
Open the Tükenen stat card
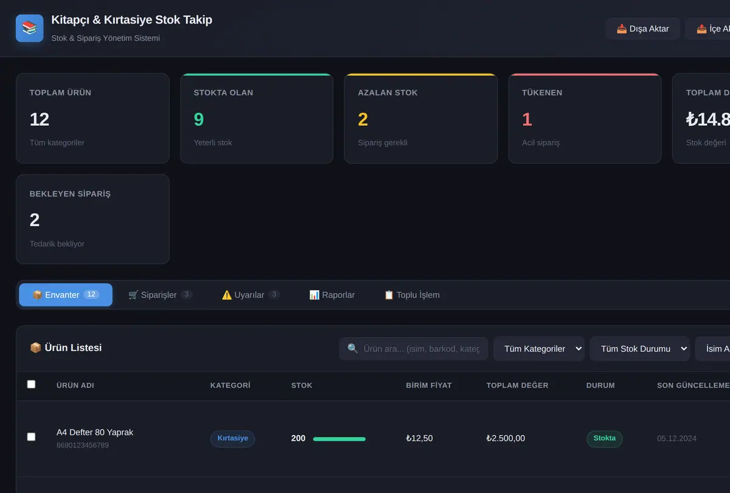585,119
